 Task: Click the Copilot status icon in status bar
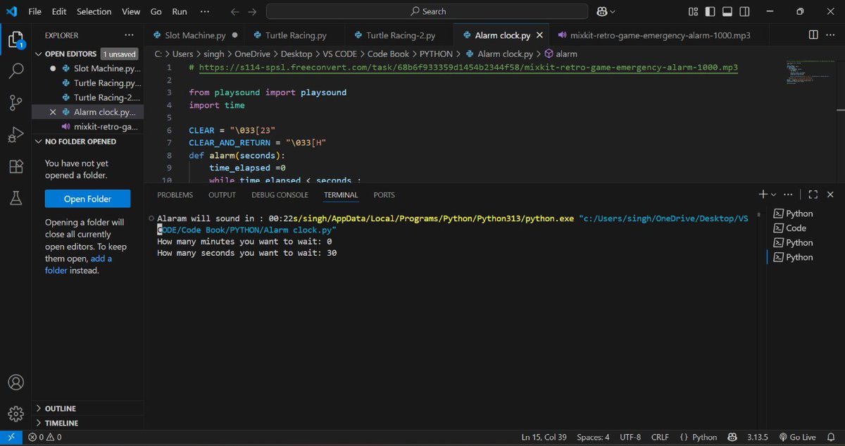pos(732,437)
